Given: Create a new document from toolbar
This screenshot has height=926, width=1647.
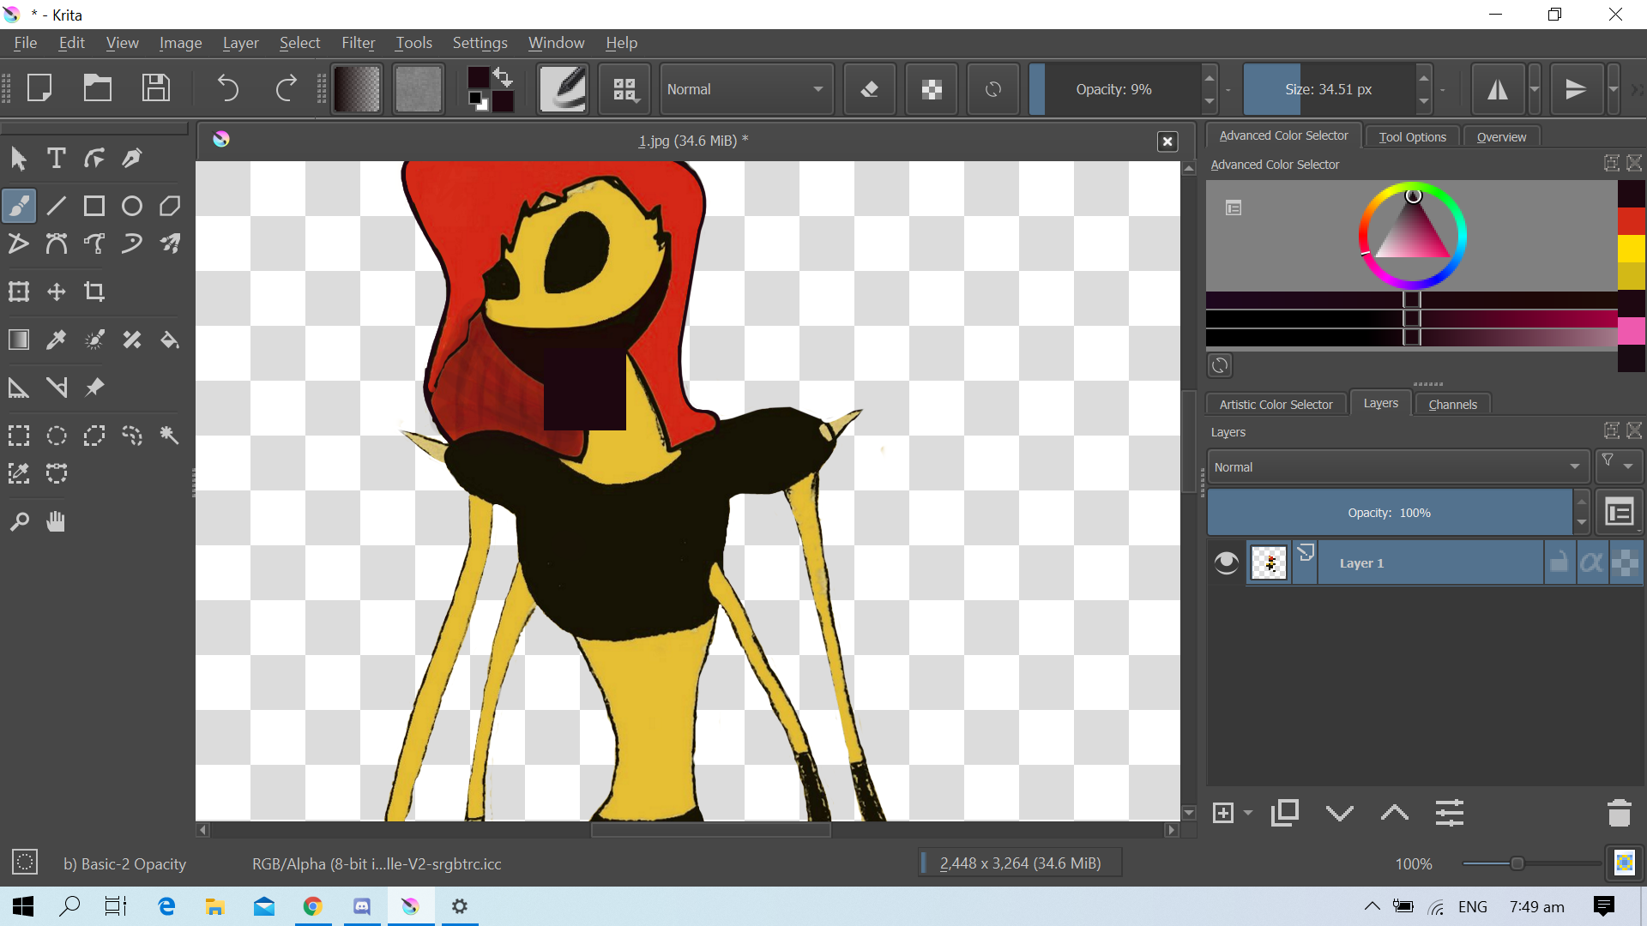Looking at the screenshot, I should coord(39,88).
